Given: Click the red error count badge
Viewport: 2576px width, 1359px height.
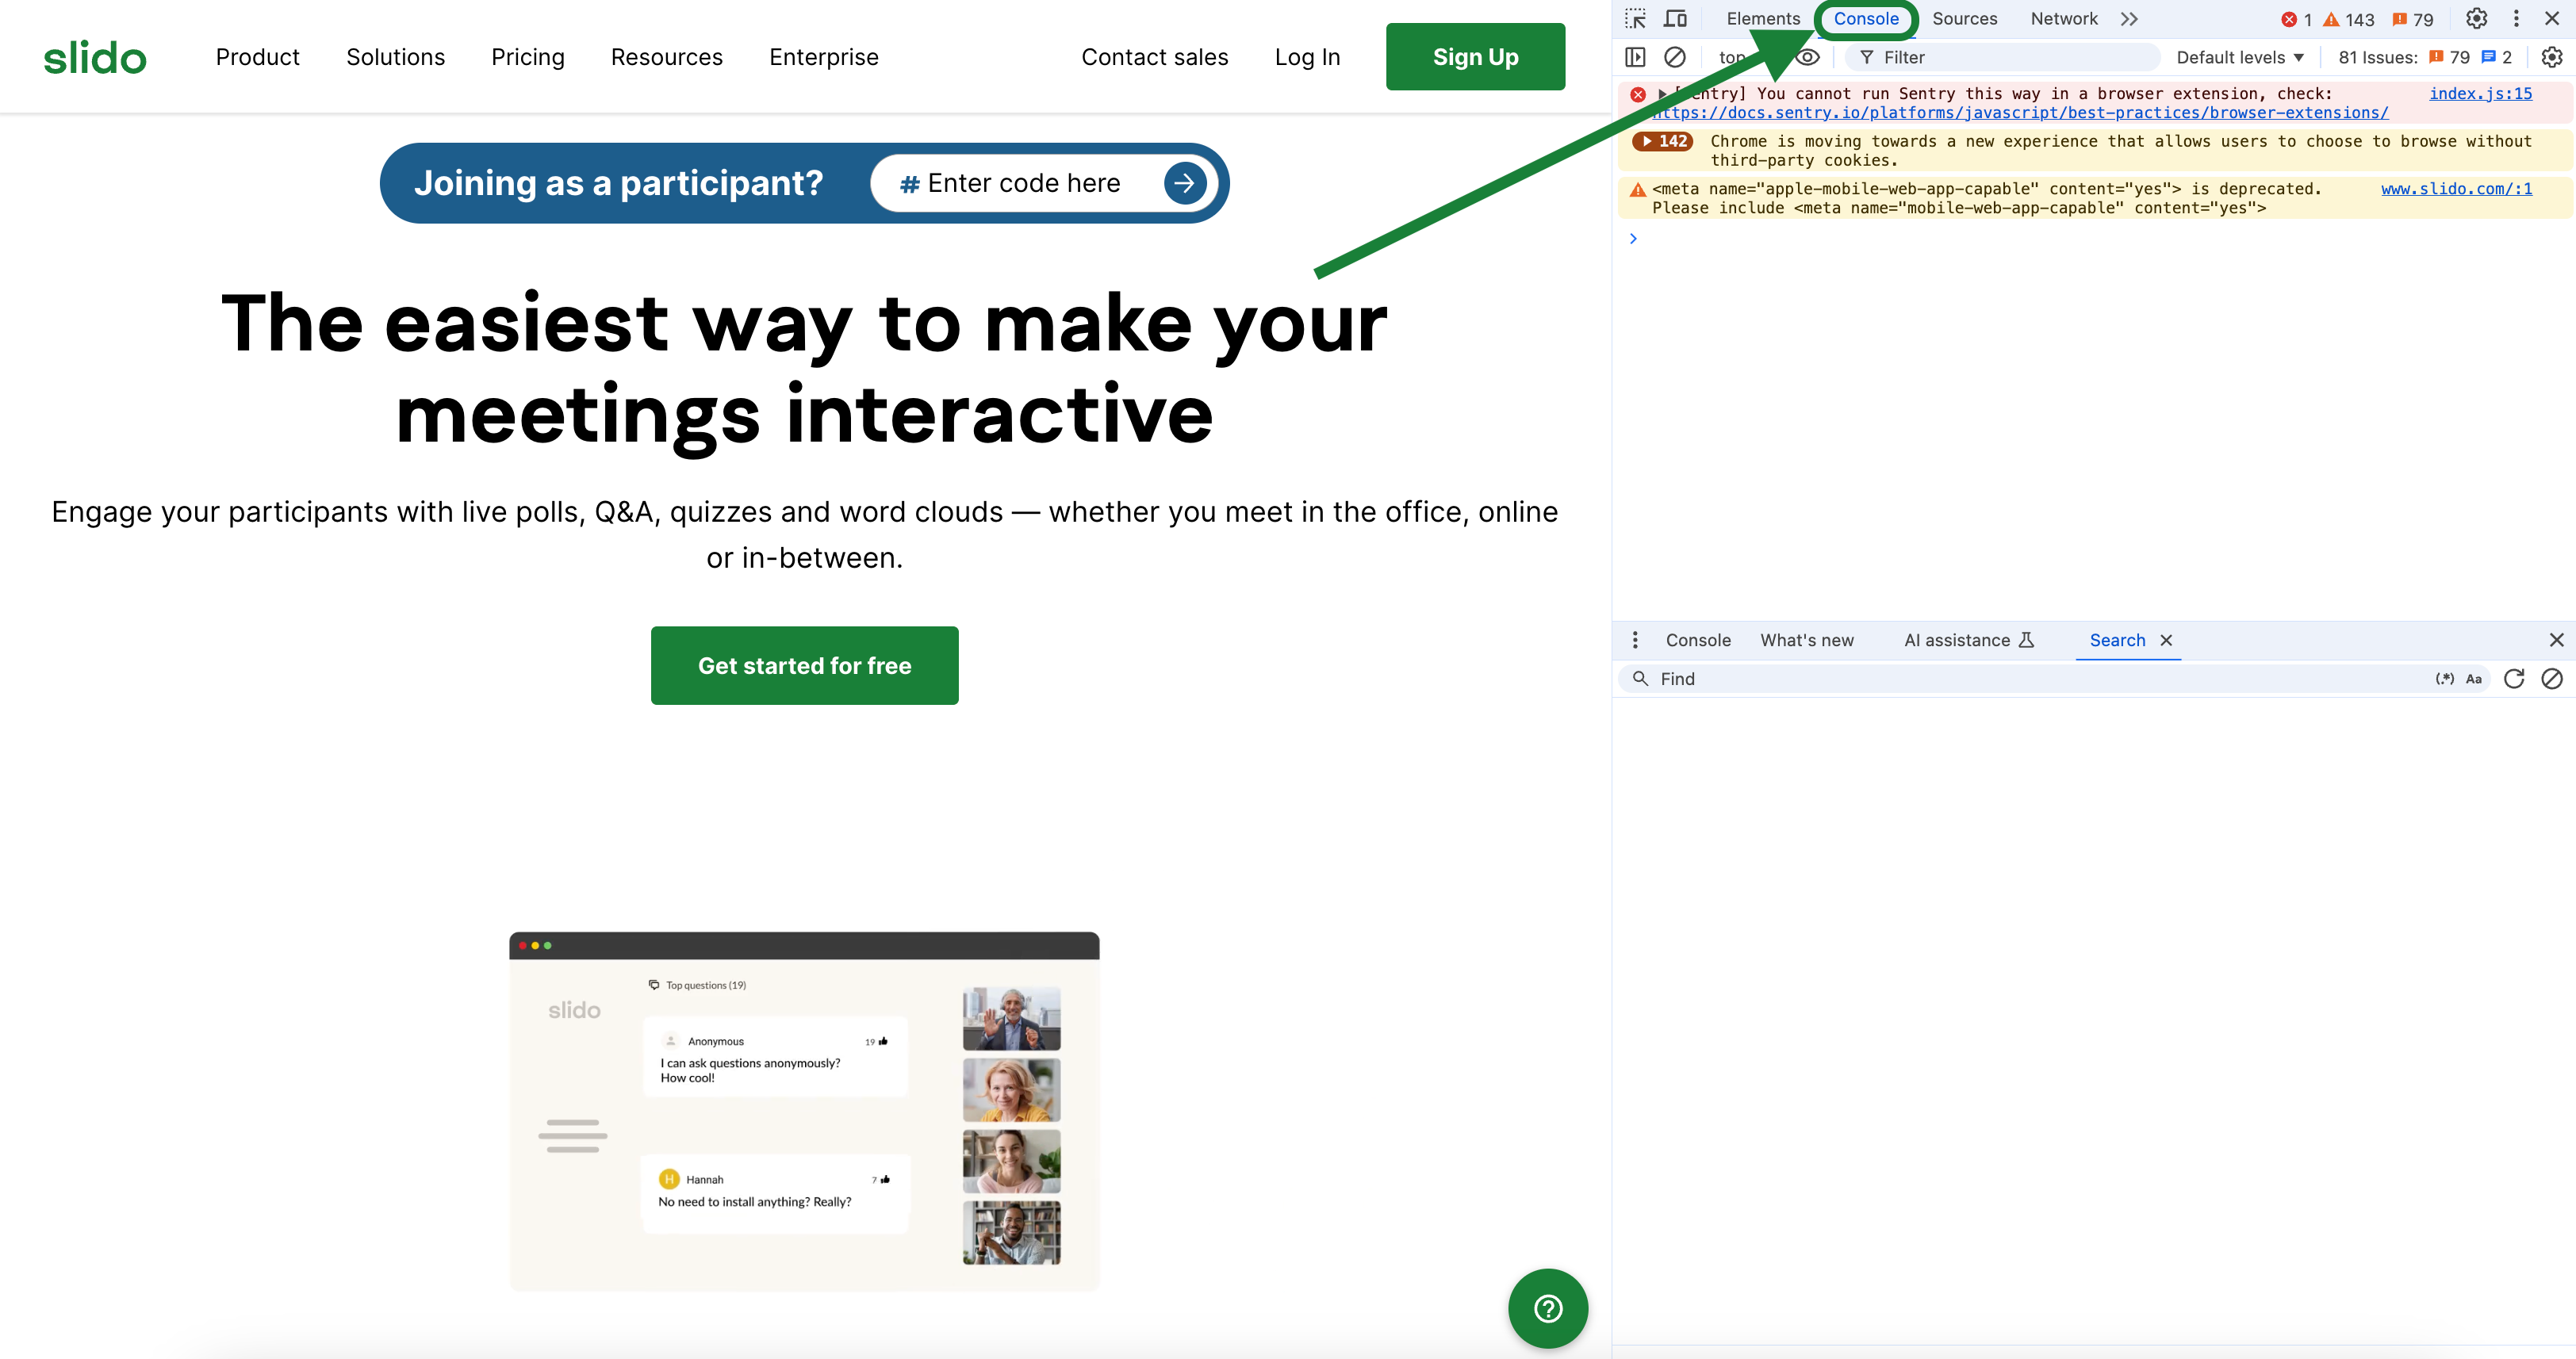Looking at the screenshot, I should coord(2296,19).
